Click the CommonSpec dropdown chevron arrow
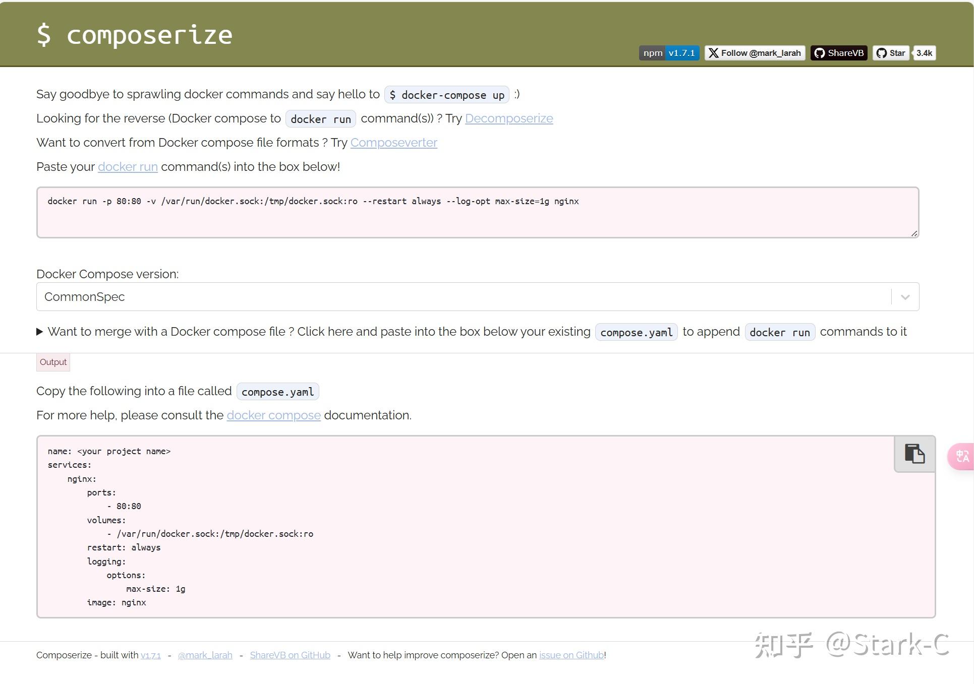Image resolution: width=974 pixels, height=684 pixels. [x=904, y=296]
